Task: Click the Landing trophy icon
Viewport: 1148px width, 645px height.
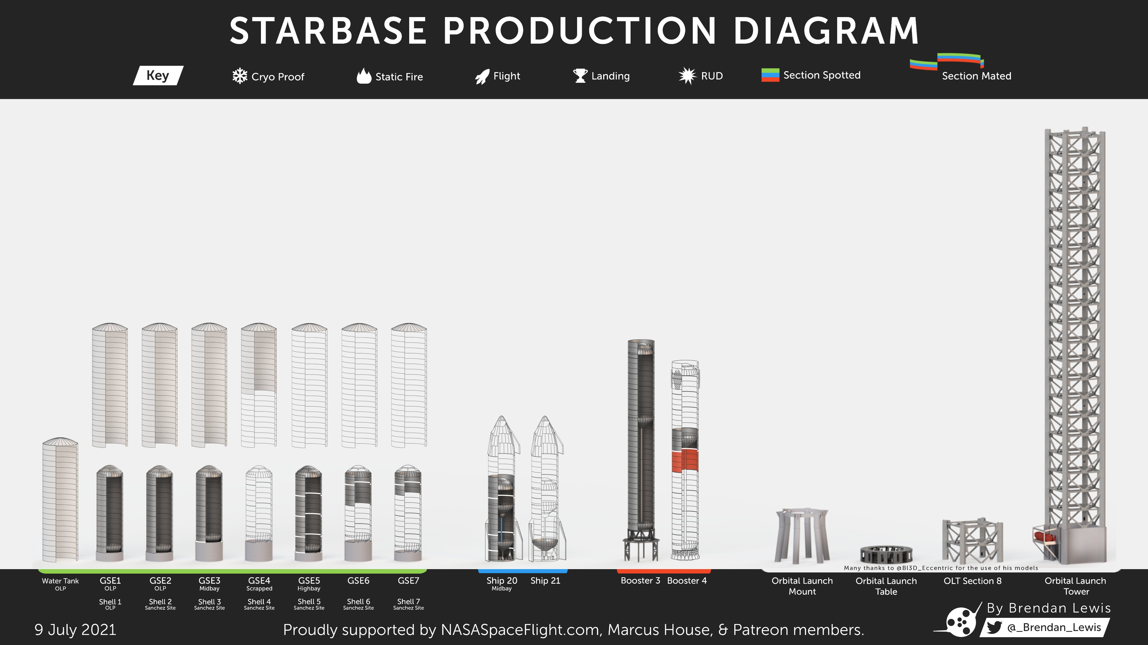Action: click(580, 76)
